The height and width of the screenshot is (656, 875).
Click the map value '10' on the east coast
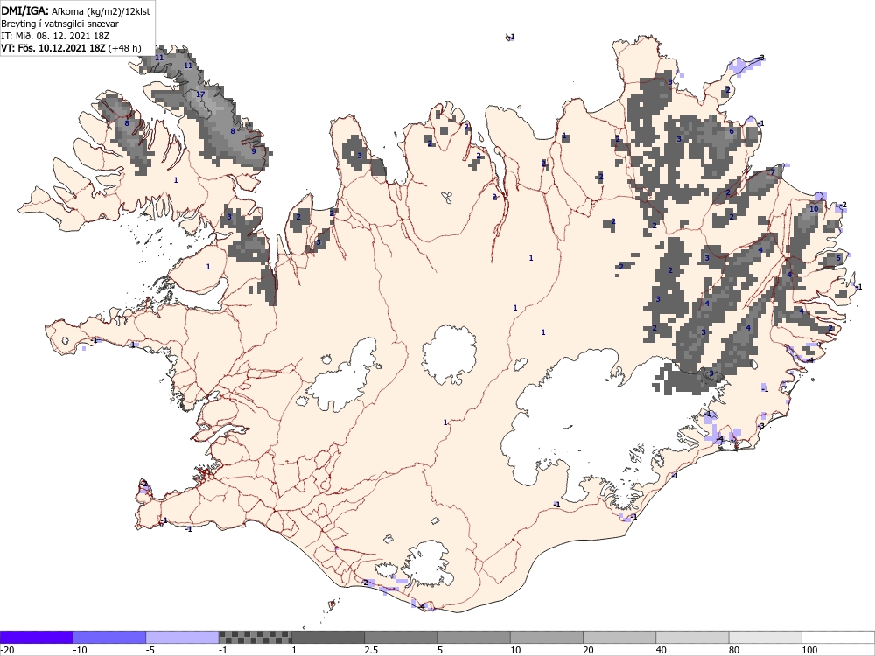click(814, 209)
